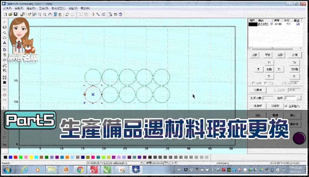Open the Draw menu
The height and width of the screenshot is (177, 309).
(31, 8)
